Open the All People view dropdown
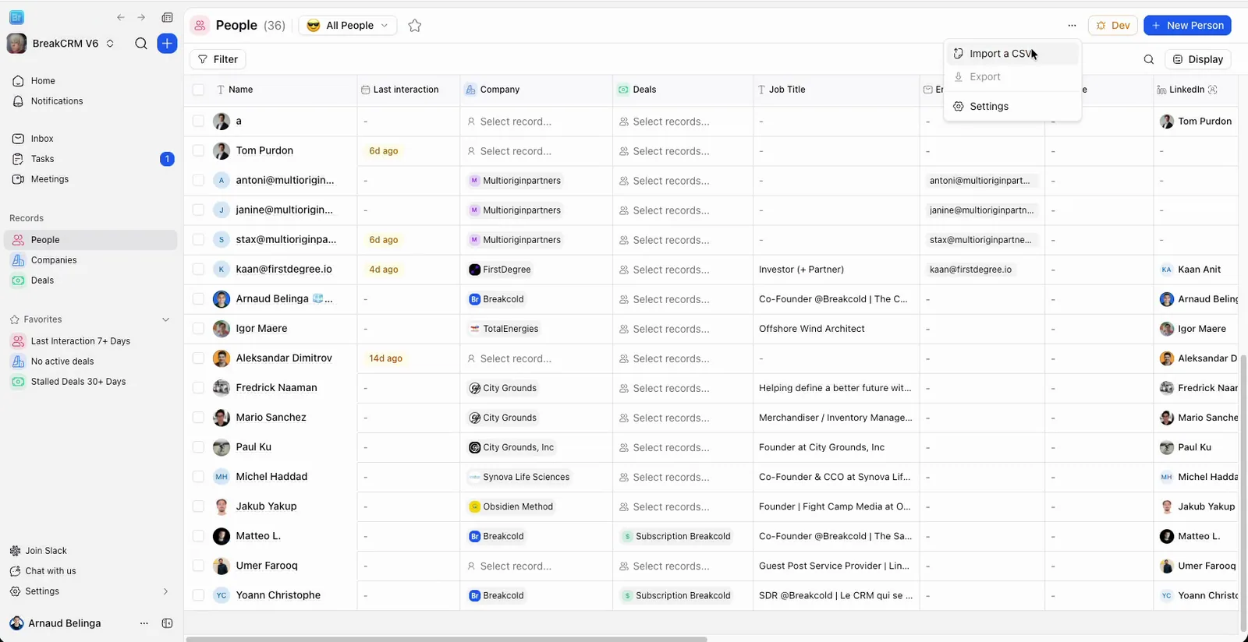This screenshot has height=642, width=1248. pyautogui.click(x=348, y=26)
